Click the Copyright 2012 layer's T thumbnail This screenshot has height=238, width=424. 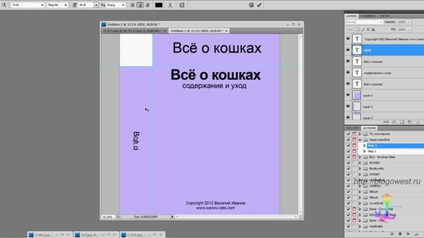[357, 39]
